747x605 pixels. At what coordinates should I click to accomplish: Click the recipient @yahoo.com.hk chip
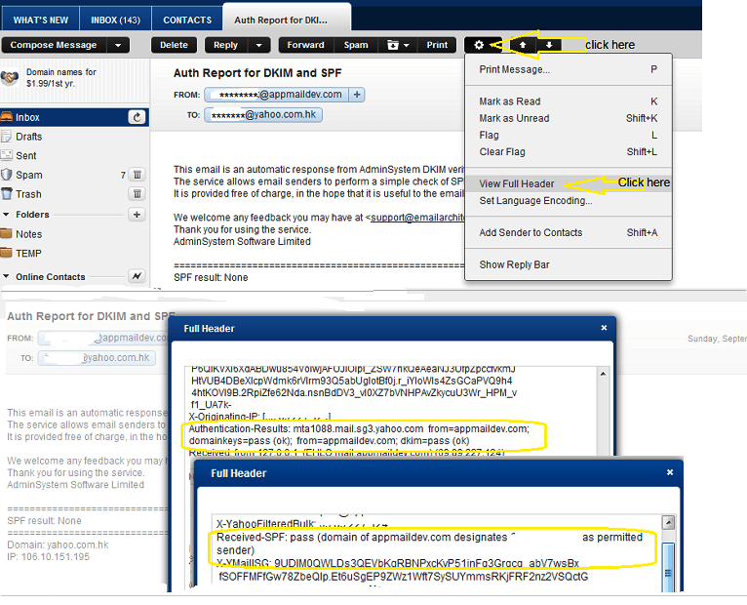tap(263, 114)
